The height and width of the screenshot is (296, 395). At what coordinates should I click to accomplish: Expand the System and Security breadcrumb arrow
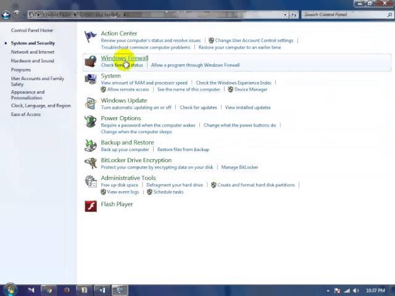(125, 15)
